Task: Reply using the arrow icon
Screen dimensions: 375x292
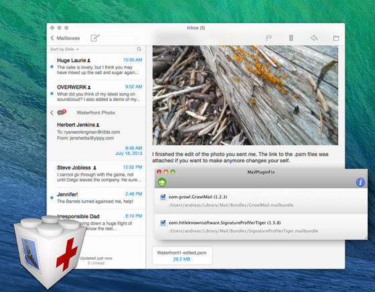Action: 314,38
